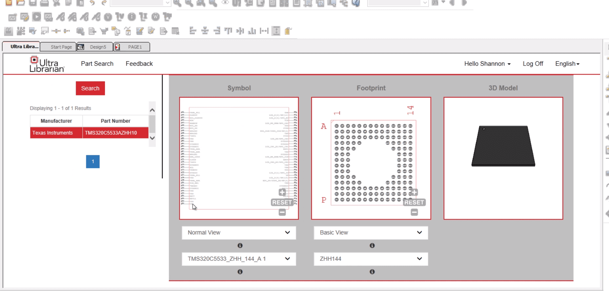The height and width of the screenshot is (291, 609).
Task: Select the Voltage Differential marker probe tool
Action: [72, 17]
